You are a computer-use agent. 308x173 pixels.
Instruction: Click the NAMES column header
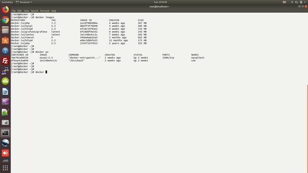[195, 55]
